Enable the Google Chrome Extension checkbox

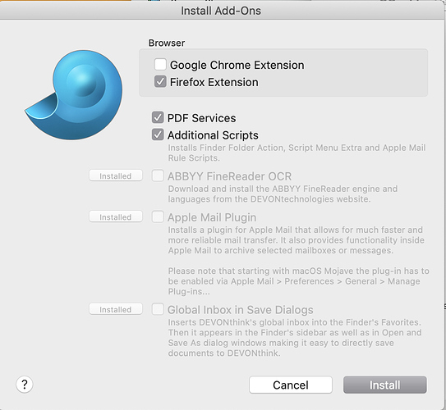point(160,65)
